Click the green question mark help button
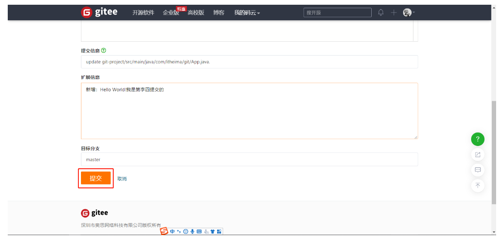This screenshot has width=500, height=239. [x=478, y=139]
